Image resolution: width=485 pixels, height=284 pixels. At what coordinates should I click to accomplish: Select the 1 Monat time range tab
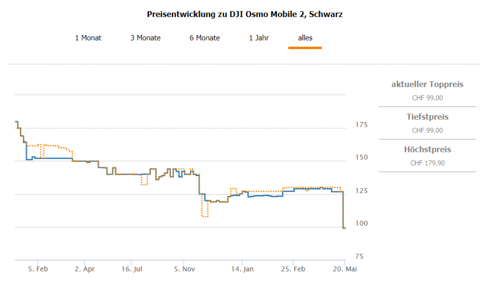click(88, 38)
